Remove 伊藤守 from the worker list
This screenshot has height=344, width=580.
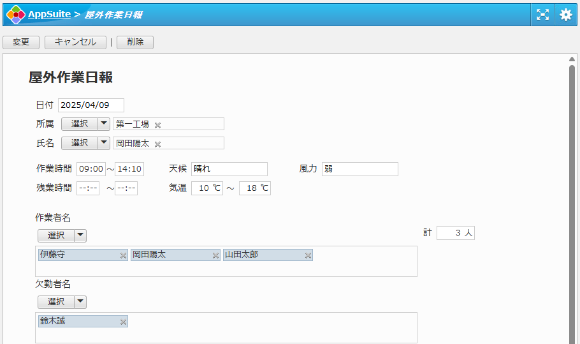click(x=123, y=255)
